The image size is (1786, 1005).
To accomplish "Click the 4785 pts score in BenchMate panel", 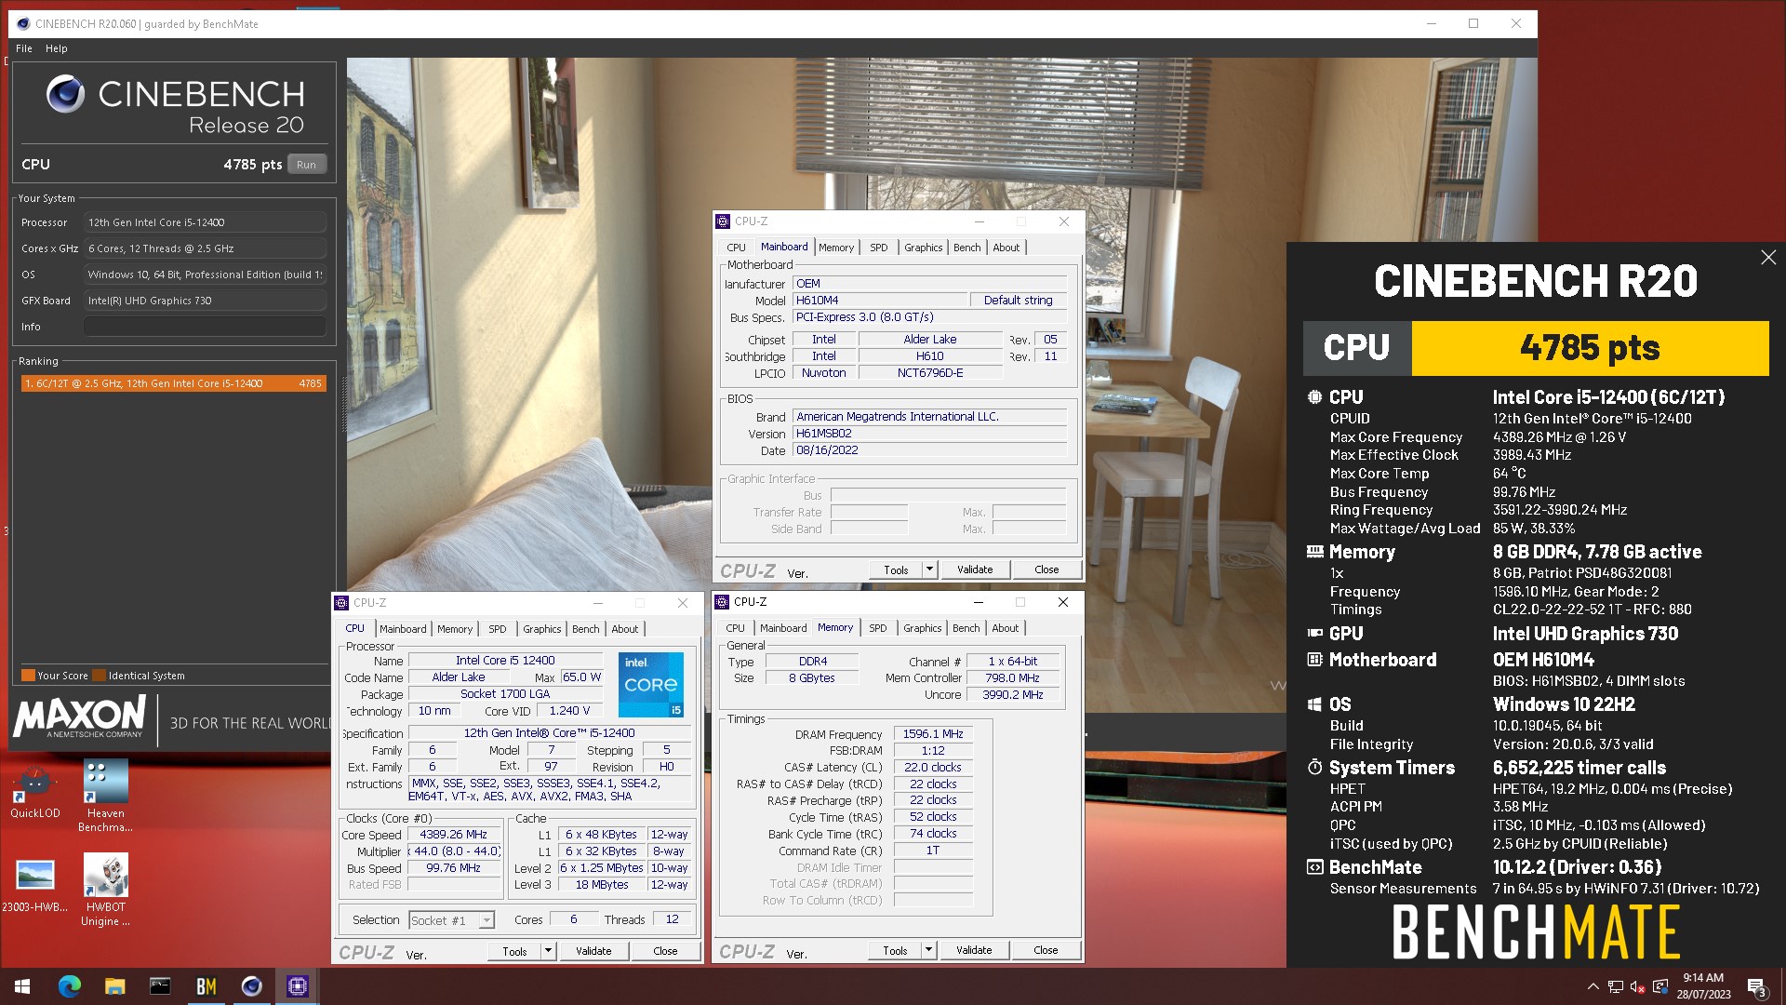I will (1590, 348).
